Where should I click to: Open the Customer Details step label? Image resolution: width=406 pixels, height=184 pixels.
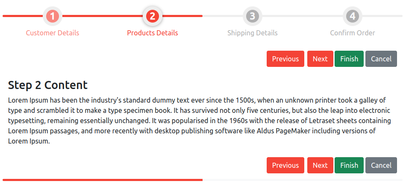[x=53, y=33]
